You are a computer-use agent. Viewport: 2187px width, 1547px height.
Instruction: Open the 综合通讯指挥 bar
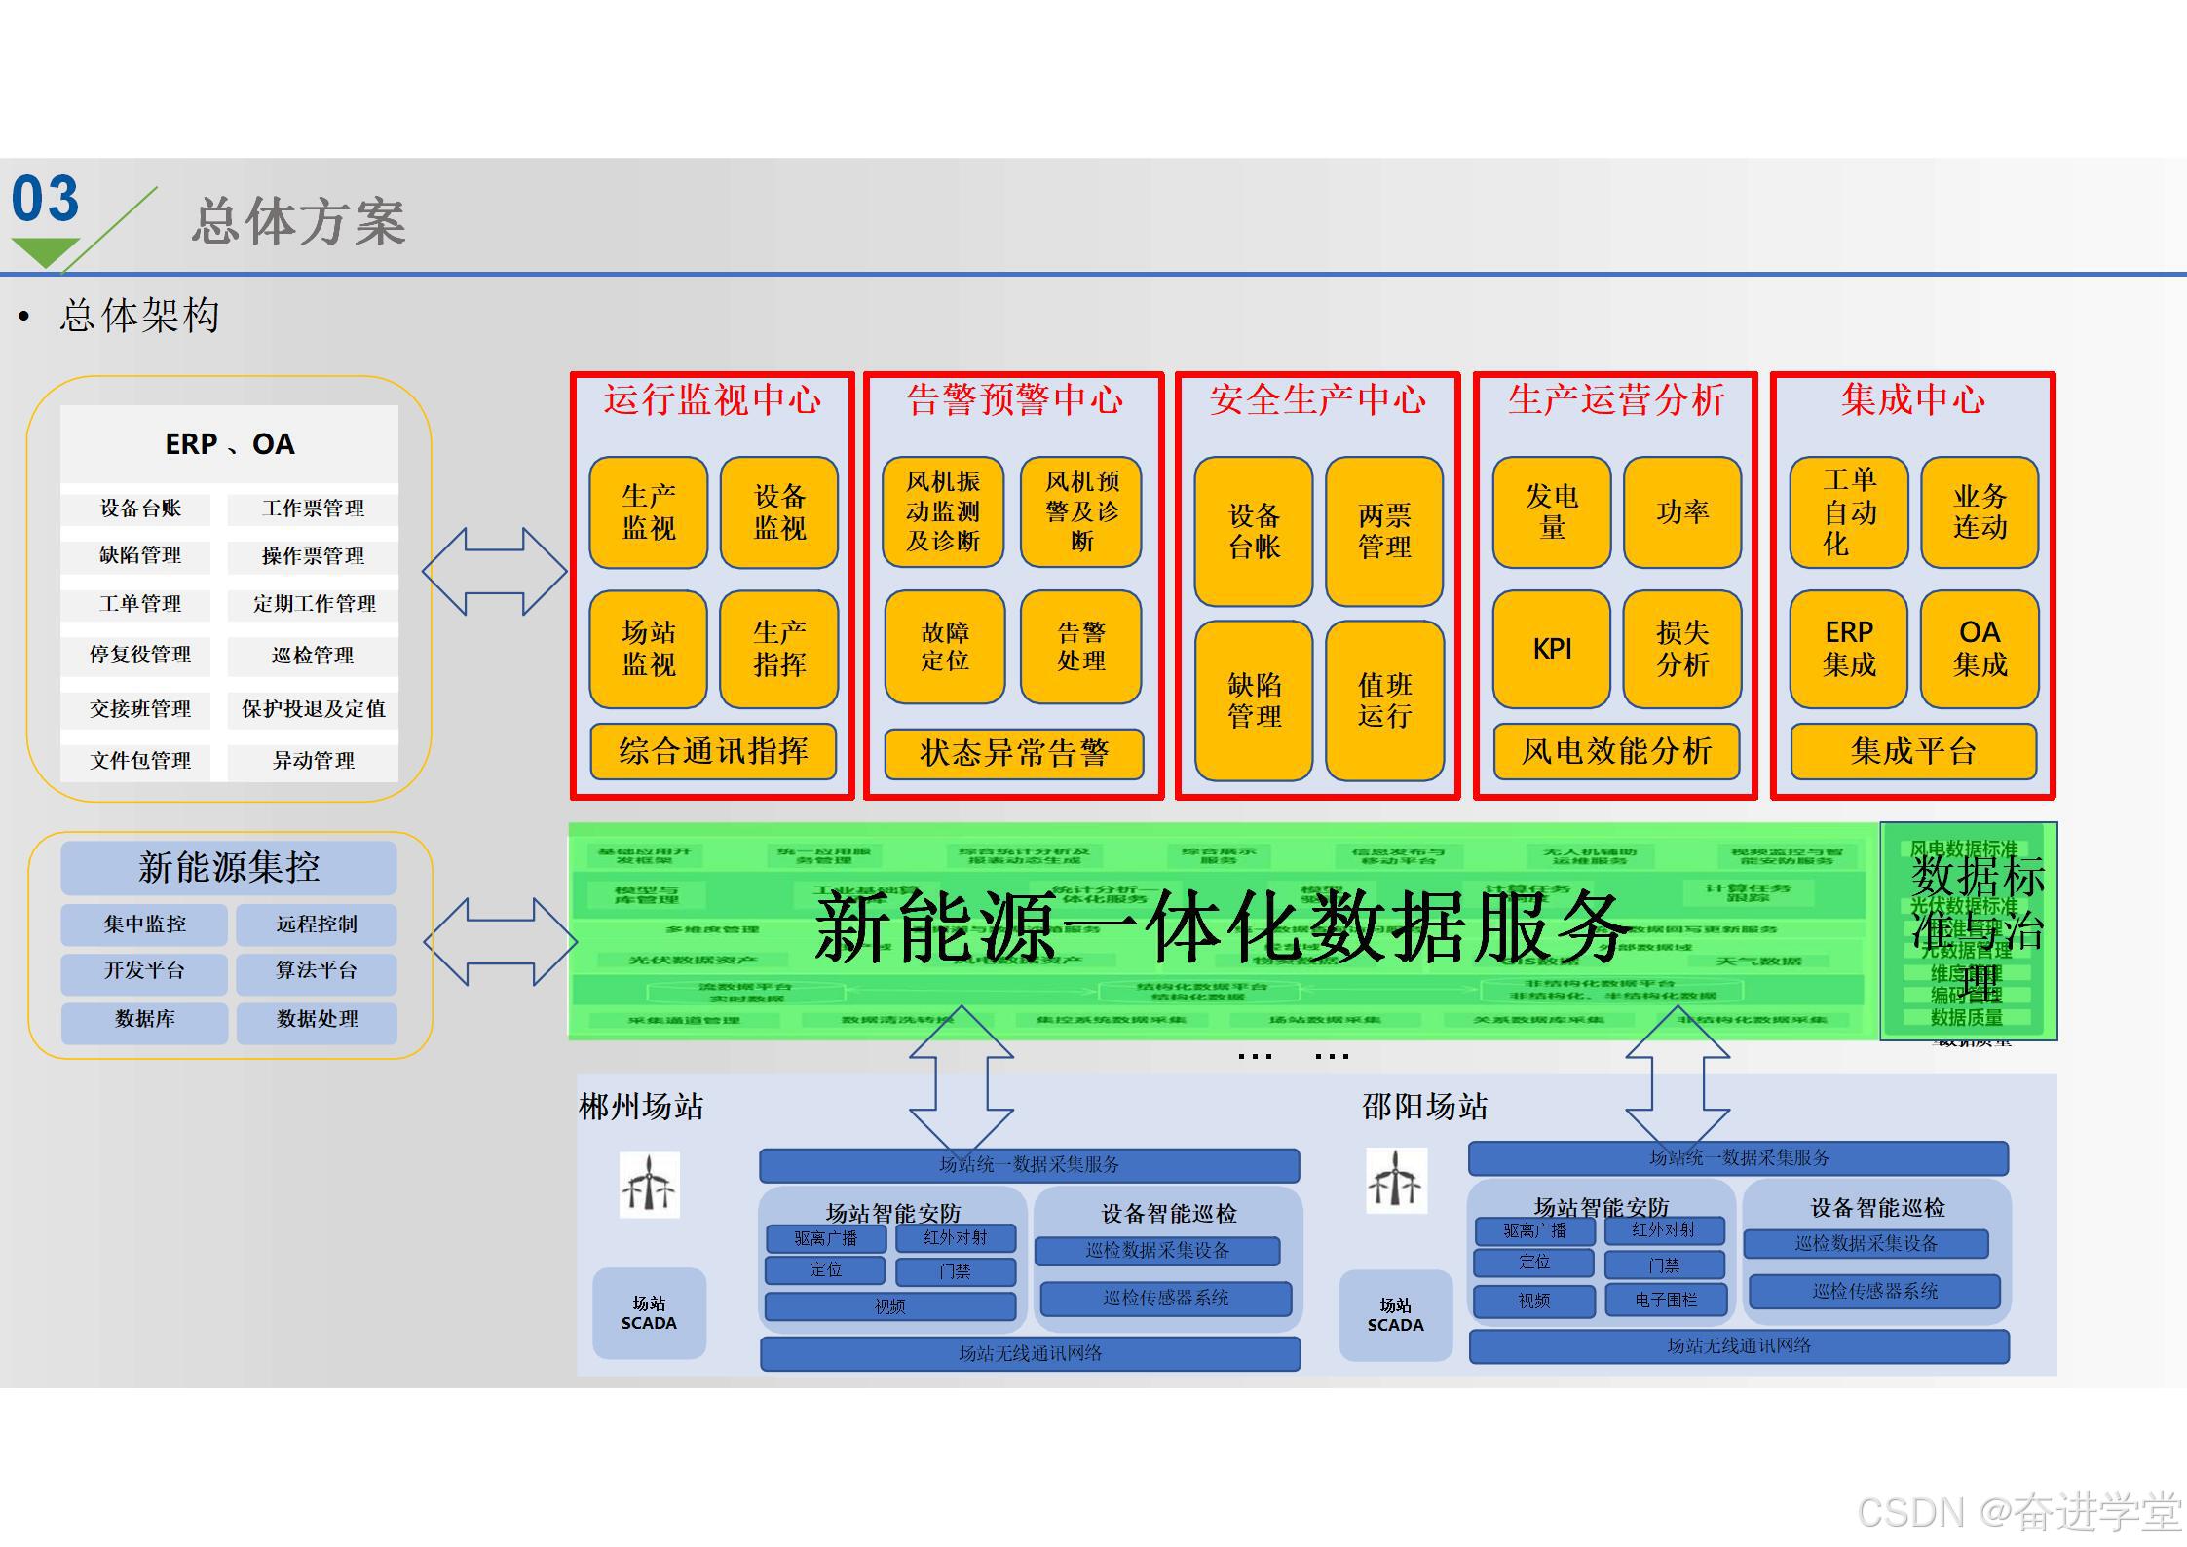(x=713, y=751)
